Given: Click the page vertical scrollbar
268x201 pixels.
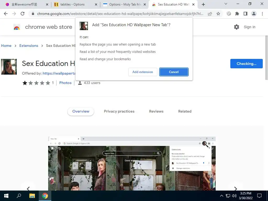Looking at the screenshot, I should [266, 58].
